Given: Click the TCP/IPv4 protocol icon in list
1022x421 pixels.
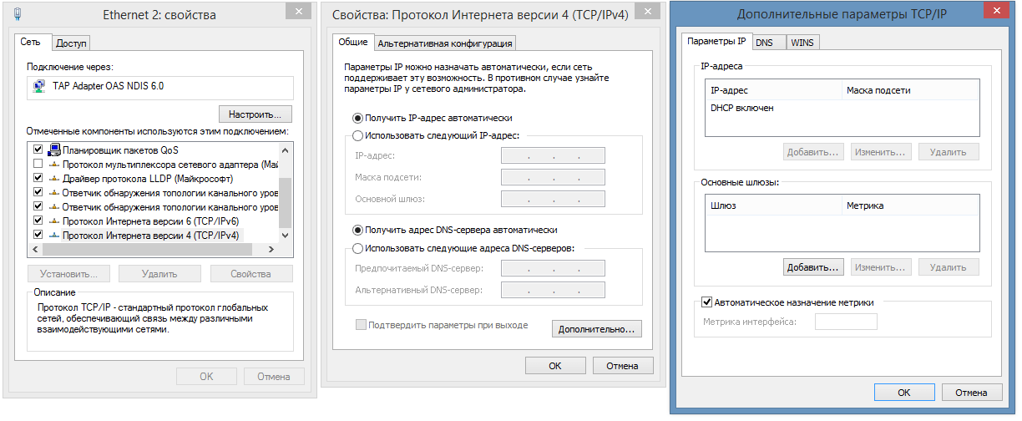Looking at the screenshot, I should [54, 236].
